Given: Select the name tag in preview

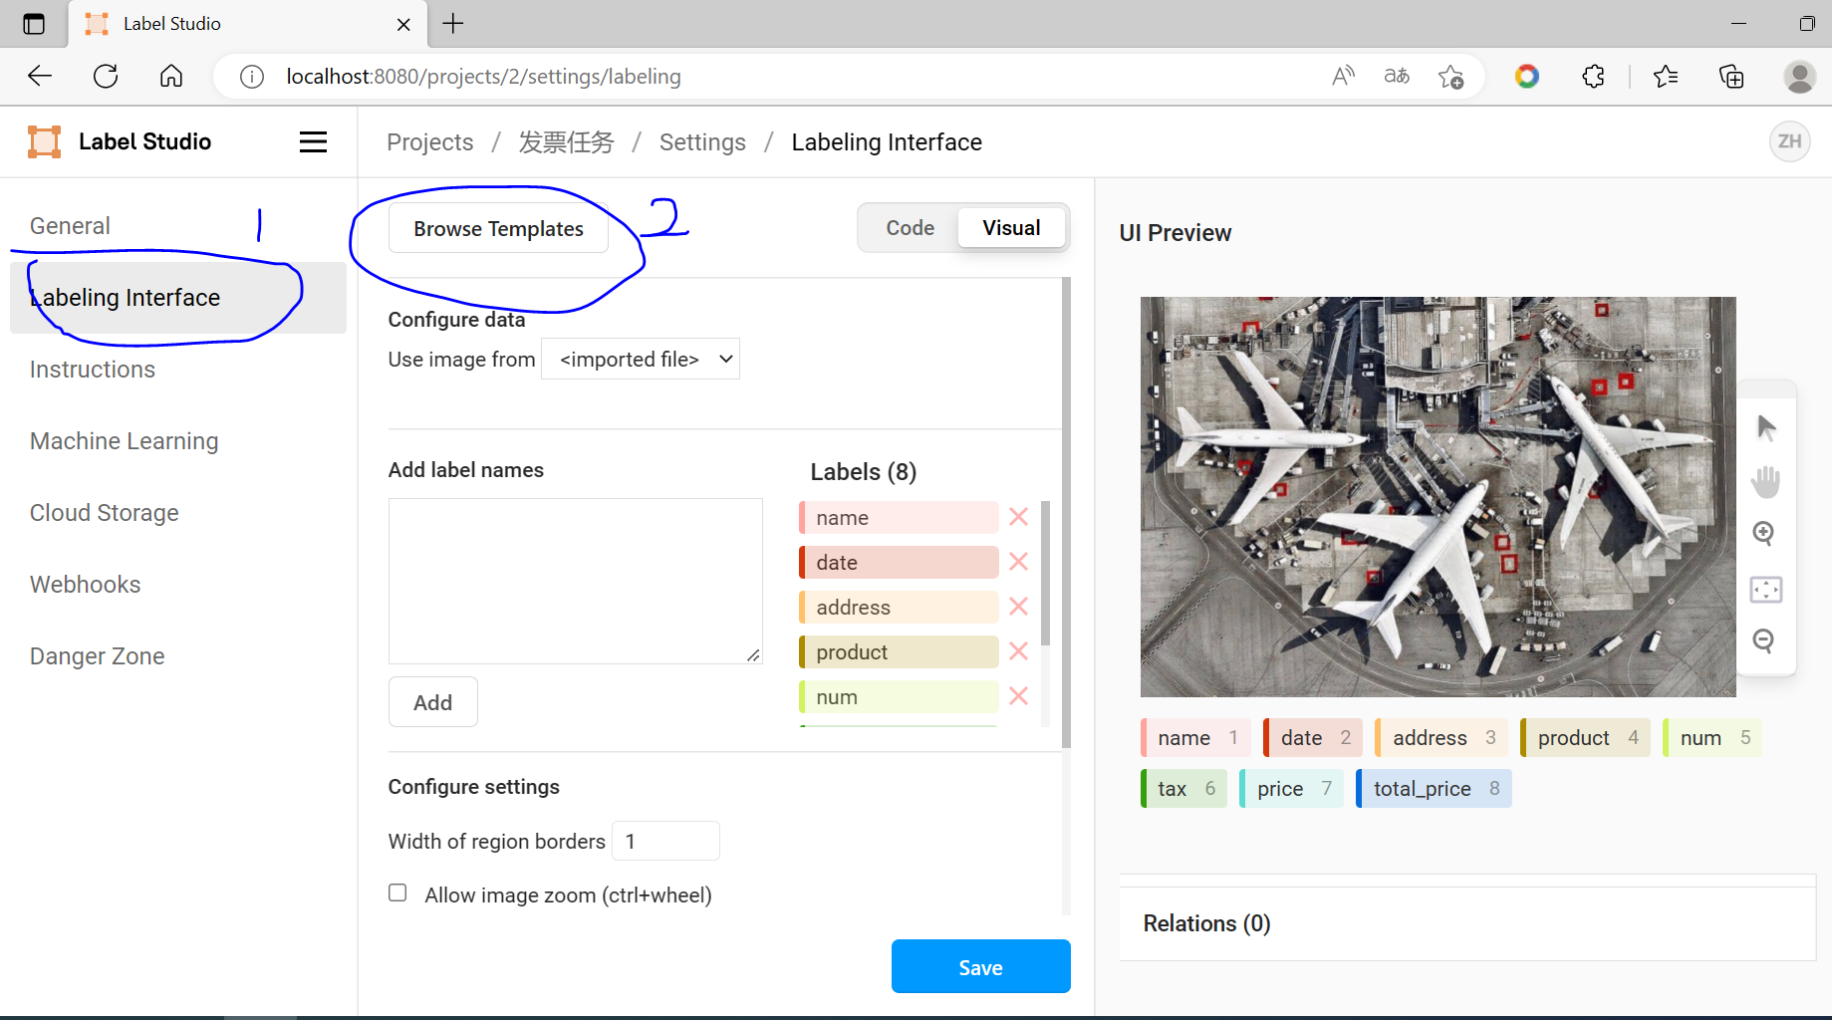Looking at the screenshot, I should click(1194, 737).
